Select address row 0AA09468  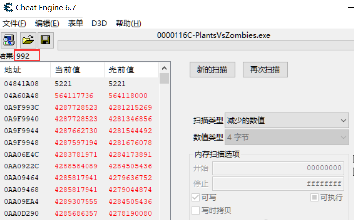click(80, 190)
